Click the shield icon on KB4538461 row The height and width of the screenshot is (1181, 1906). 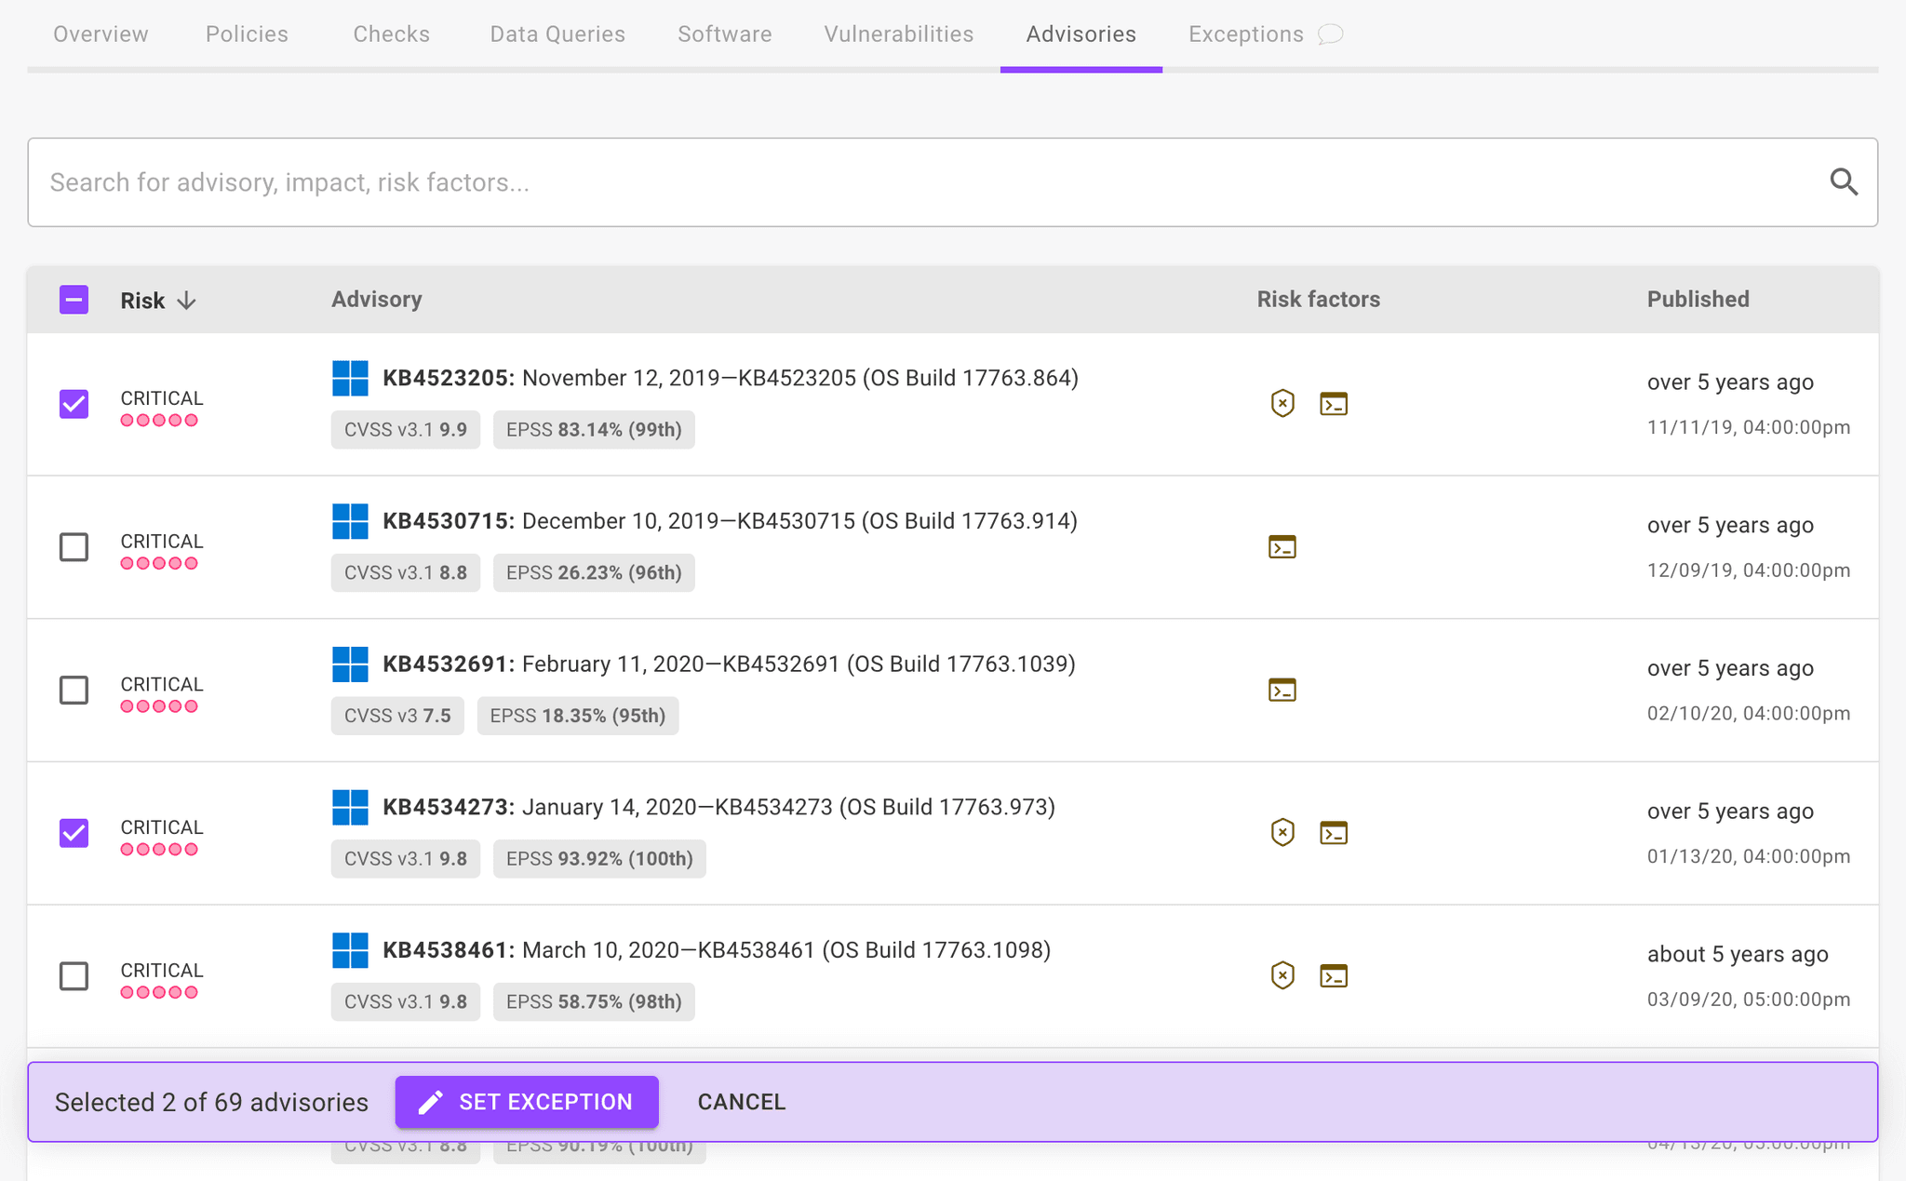click(1282, 975)
